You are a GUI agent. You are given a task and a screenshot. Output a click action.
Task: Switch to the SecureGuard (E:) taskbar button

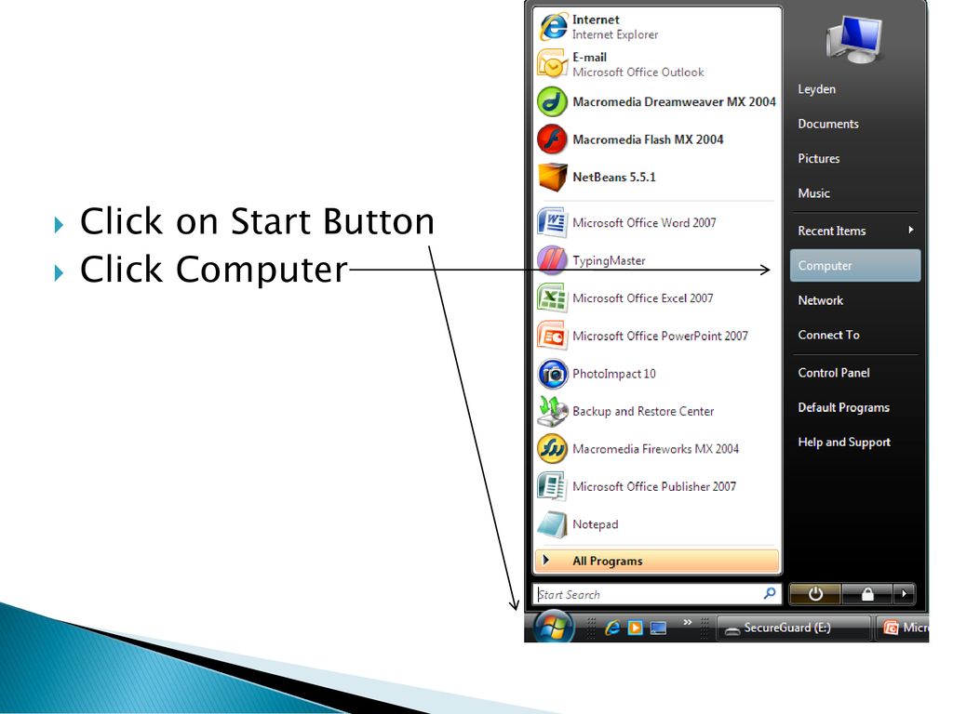(x=793, y=628)
